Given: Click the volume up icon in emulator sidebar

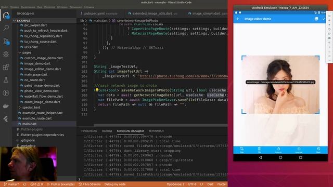Looking at the screenshot, I should tap(329, 20).
